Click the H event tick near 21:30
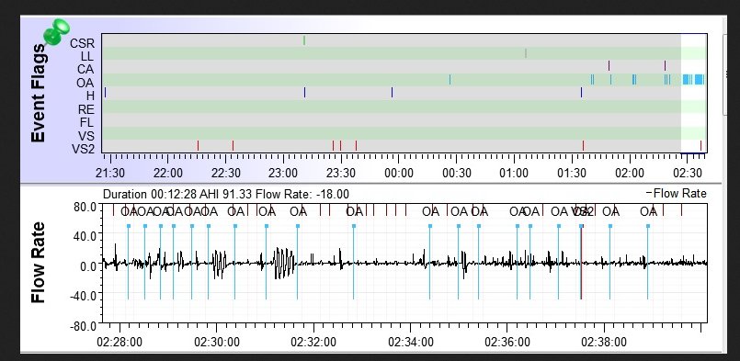The image size is (740, 361). [x=105, y=93]
